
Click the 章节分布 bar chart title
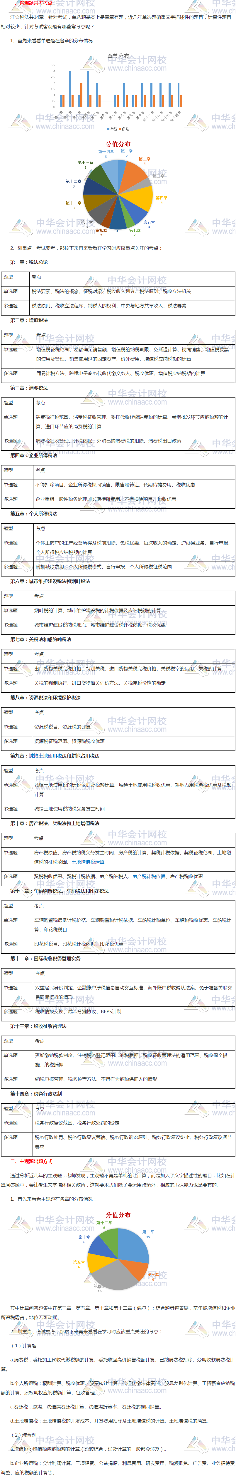[118, 56]
